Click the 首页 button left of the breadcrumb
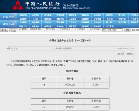The width and height of the screenshot is (139, 111). [4, 30]
